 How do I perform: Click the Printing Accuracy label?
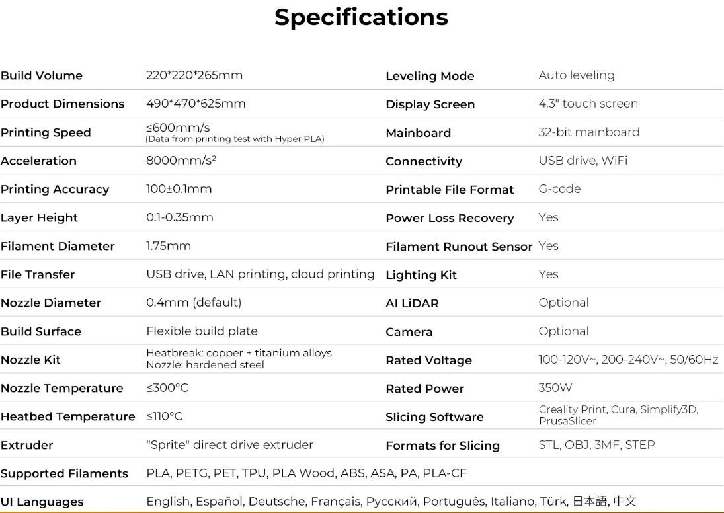(x=55, y=189)
